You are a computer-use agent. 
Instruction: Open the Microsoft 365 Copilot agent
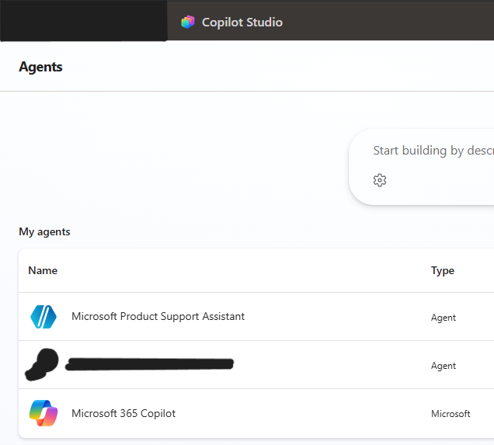pos(124,413)
